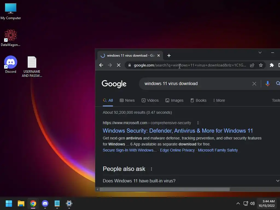Switch to the News tab
Viewport: 280px width, 210px height.
tap(127, 100)
